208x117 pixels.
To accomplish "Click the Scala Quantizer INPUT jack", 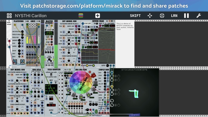I will 51,83.
